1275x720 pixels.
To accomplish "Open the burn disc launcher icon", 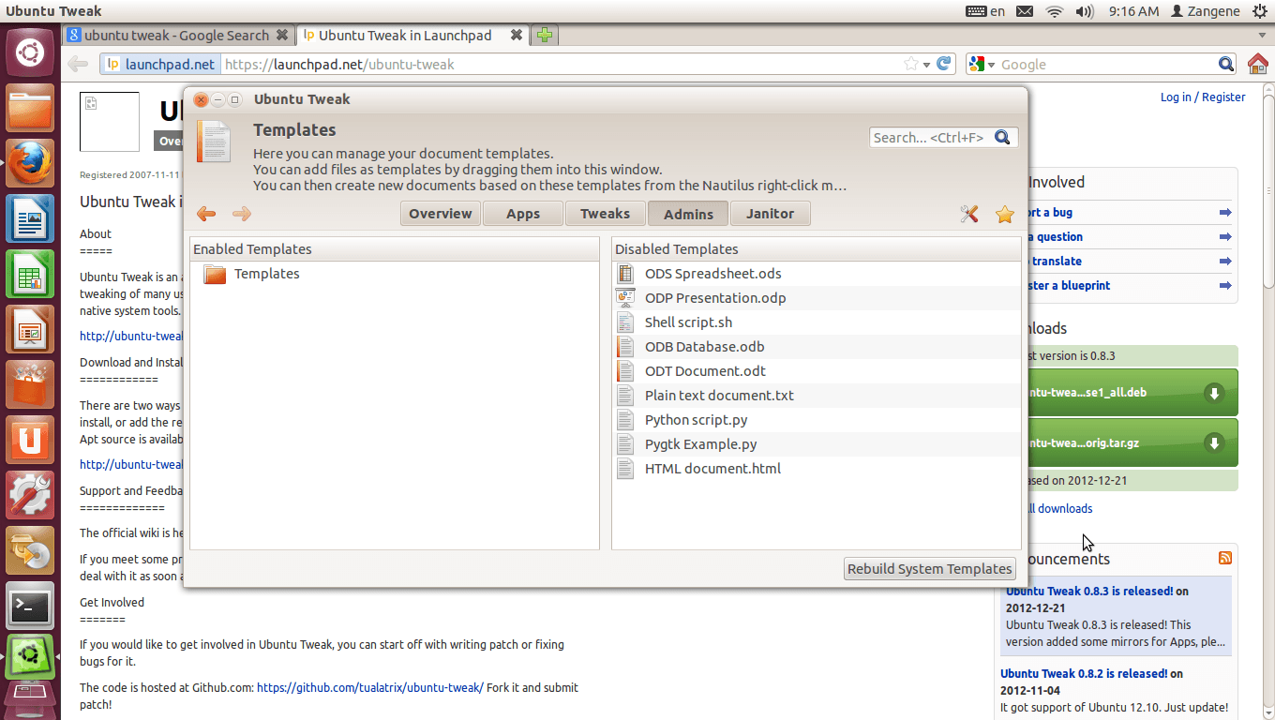I will click(x=30, y=551).
